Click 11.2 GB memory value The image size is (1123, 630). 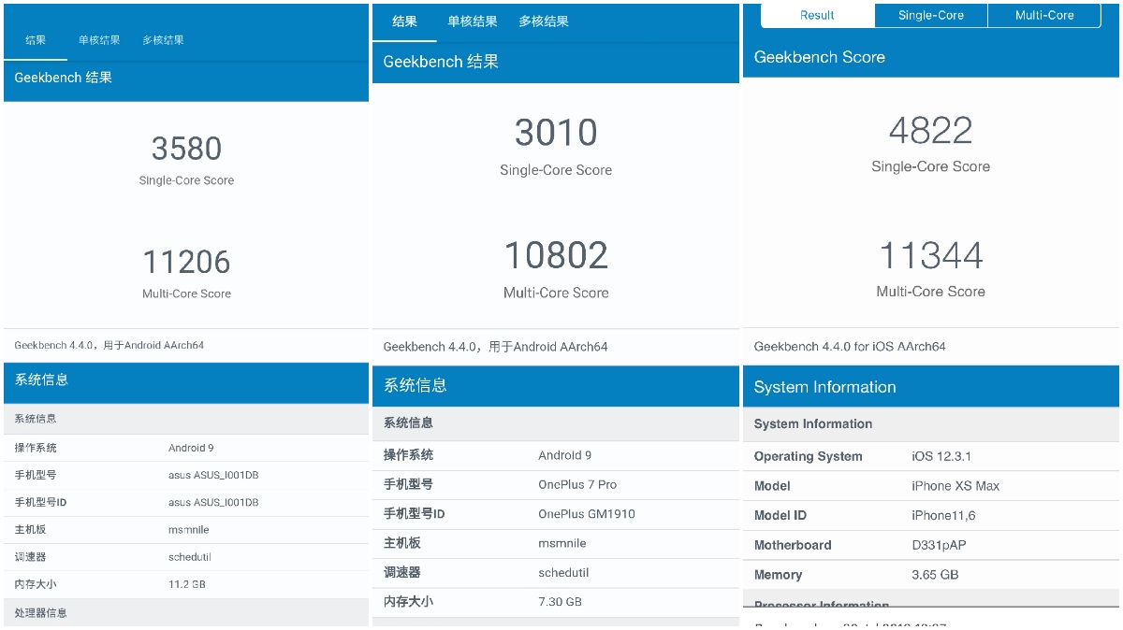(x=186, y=584)
